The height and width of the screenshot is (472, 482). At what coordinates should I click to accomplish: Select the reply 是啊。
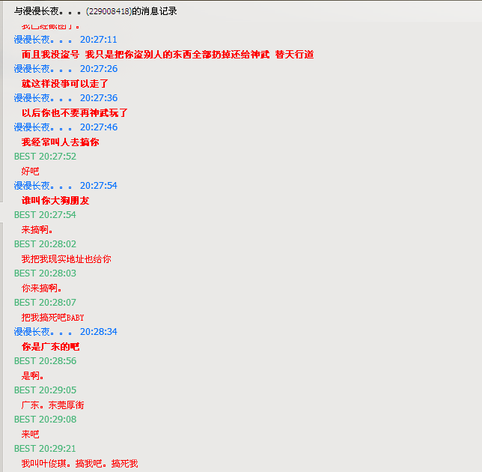[x=33, y=376]
